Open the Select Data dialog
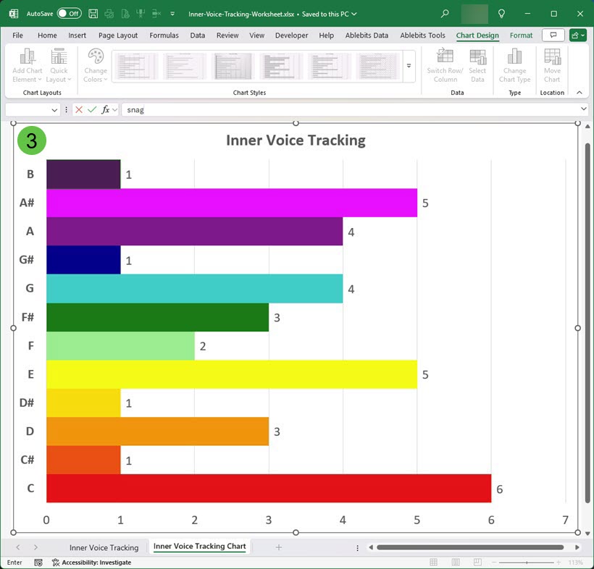 point(477,66)
